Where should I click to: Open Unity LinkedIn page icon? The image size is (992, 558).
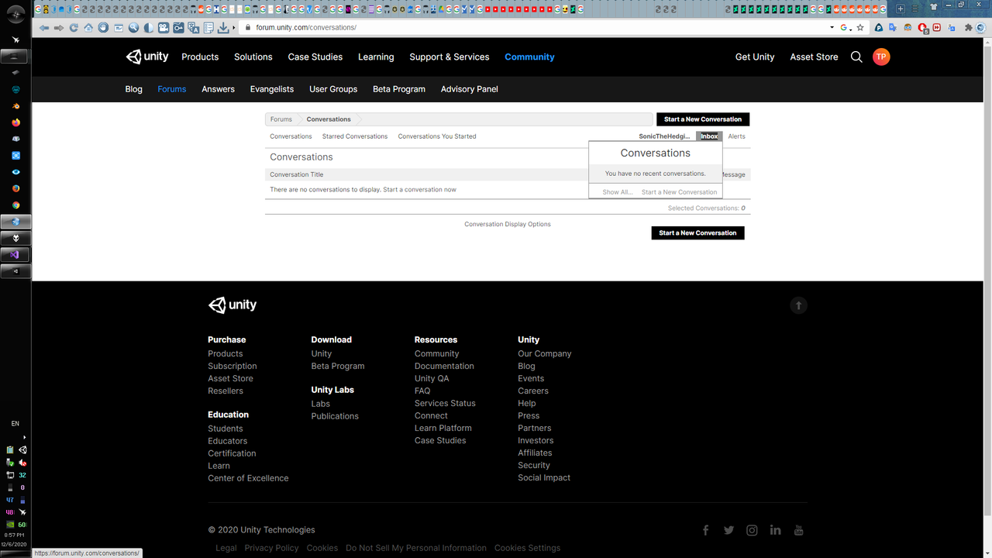pos(775,530)
